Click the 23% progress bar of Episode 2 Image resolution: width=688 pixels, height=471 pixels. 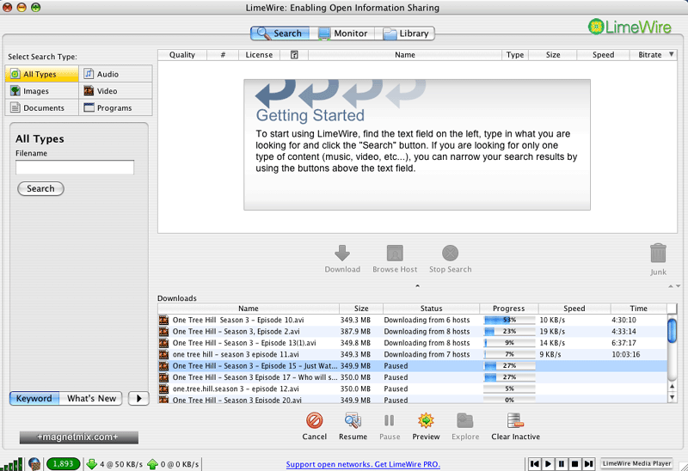[x=509, y=332]
